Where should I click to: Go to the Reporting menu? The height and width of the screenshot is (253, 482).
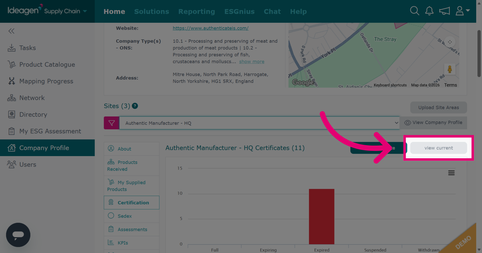click(197, 12)
